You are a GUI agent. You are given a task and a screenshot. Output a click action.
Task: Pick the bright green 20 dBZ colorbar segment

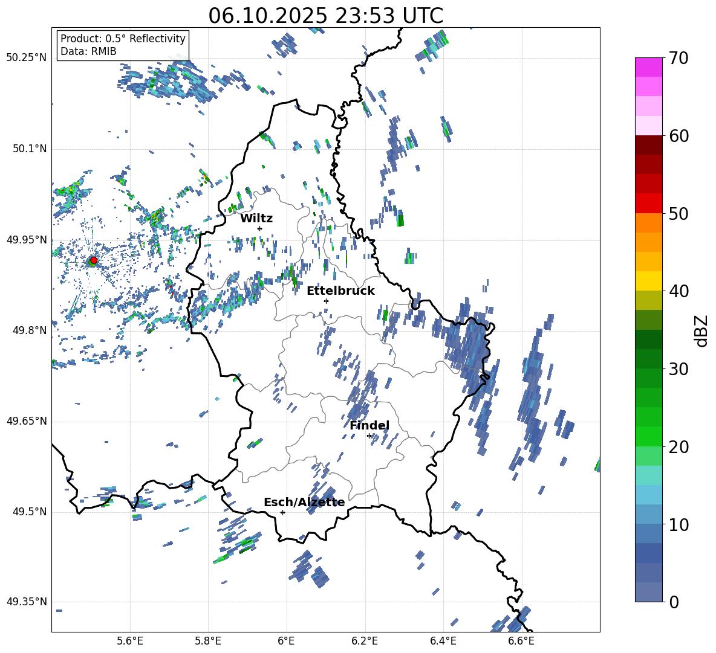(649, 436)
